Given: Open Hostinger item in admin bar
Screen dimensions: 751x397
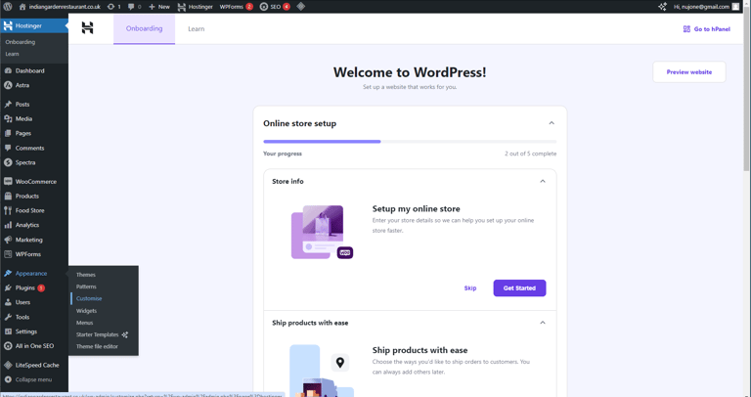Looking at the screenshot, I should coord(195,7).
